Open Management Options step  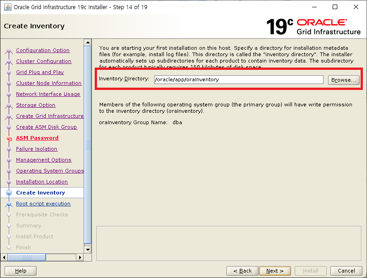pyautogui.click(x=44, y=160)
